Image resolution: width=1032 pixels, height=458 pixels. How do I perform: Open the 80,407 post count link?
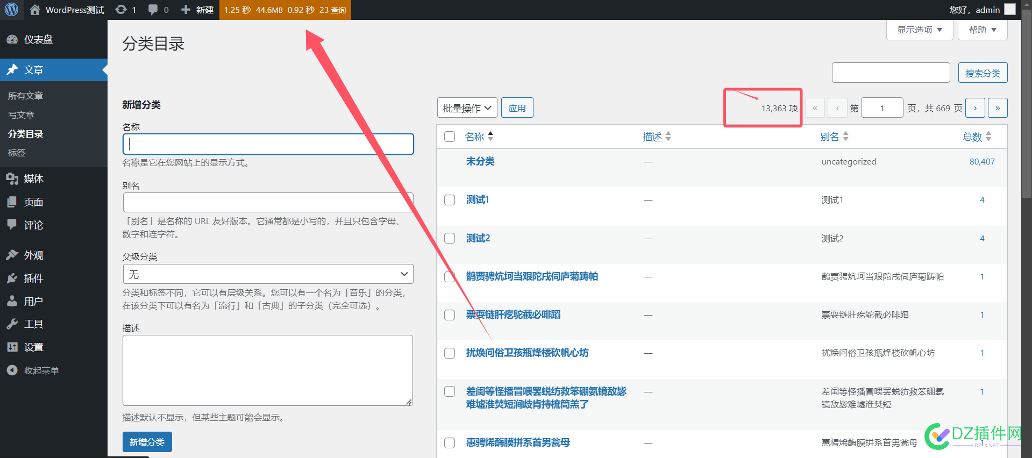pos(982,161)
